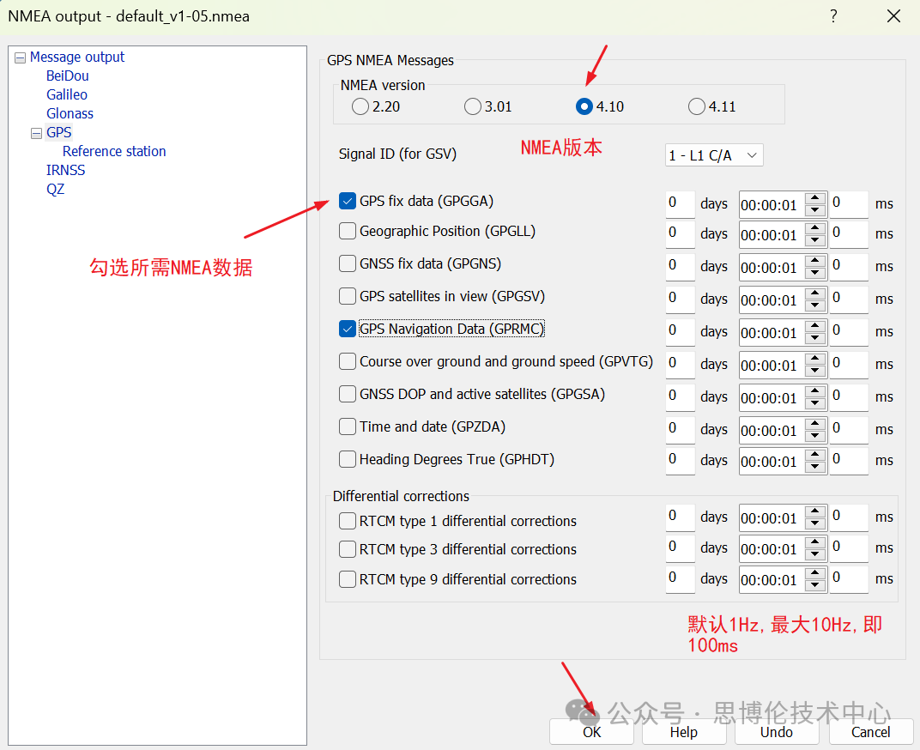
Task: Collapse the Message output tree node
Action: (x=20, y=57)
